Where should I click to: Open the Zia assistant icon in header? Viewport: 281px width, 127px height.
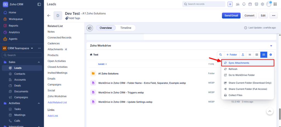coord(238,4)
